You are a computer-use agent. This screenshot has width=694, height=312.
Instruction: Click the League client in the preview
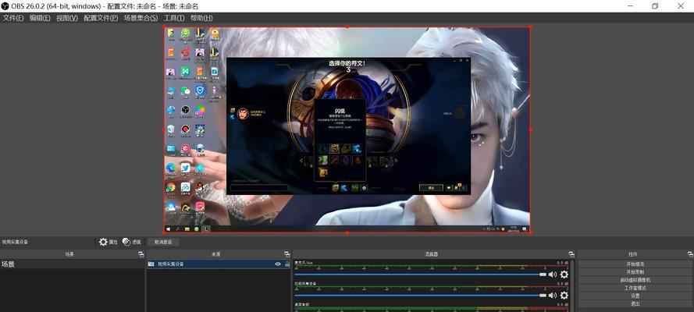(348, 126)
